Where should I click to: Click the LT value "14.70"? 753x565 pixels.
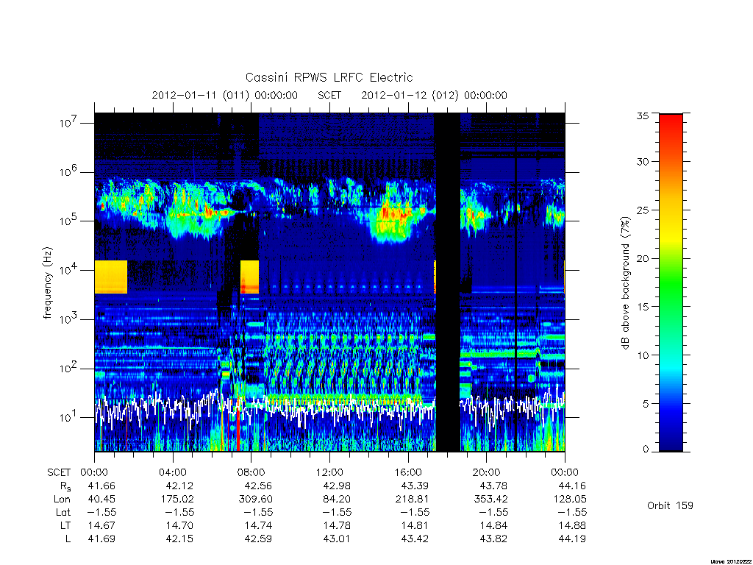(x=179, y=525)
